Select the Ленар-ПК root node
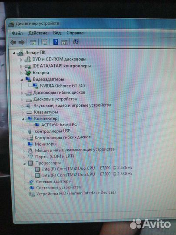 click(35, 53)
